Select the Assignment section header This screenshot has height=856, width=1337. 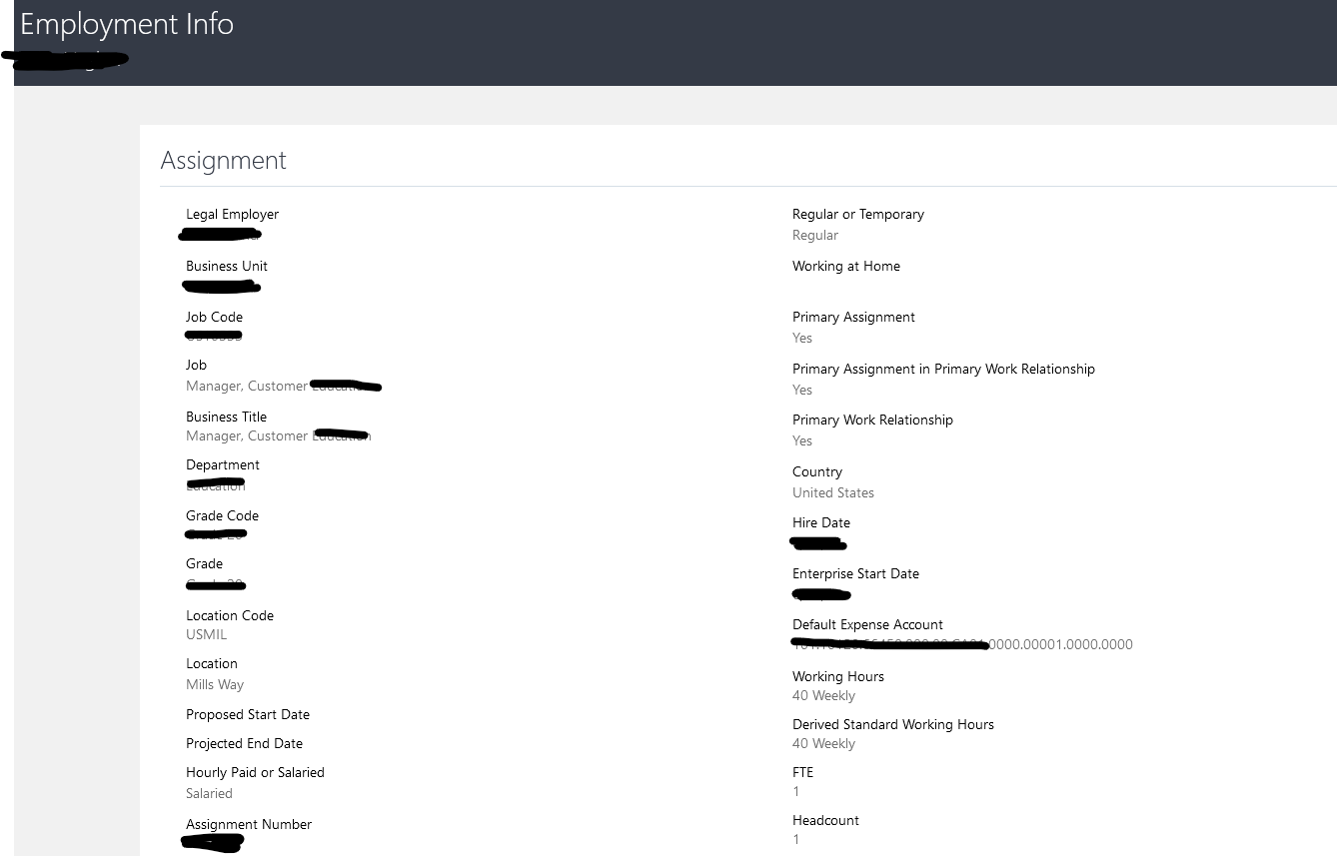pyautogui.click(x=223, y=160)
